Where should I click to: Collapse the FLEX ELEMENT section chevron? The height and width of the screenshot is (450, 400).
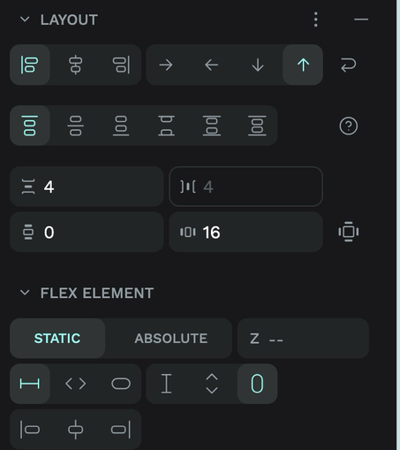click(25, 293)
